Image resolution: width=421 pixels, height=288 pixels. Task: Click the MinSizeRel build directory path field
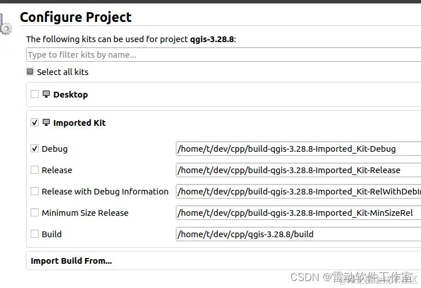point(298,213)
